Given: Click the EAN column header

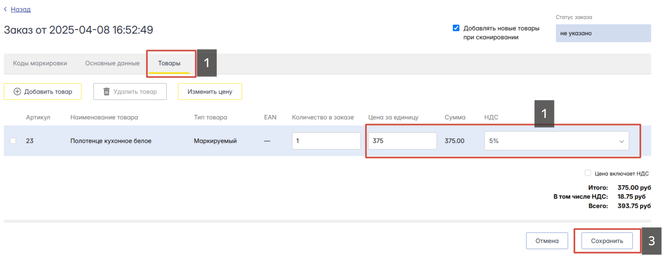Looking at the screenshot, I should pyautogui.click(x=270, y=117).
